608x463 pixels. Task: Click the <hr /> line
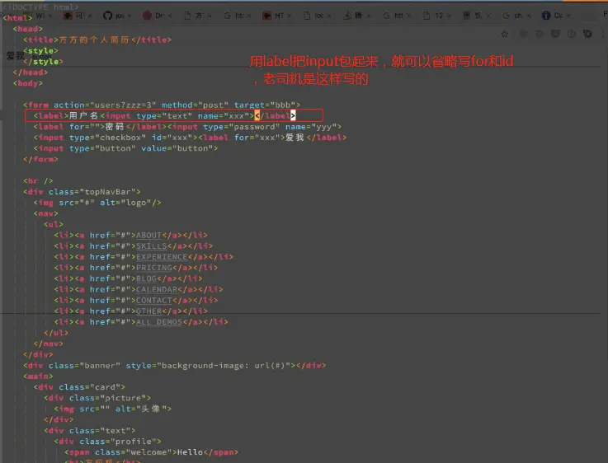tap(38, 180)
